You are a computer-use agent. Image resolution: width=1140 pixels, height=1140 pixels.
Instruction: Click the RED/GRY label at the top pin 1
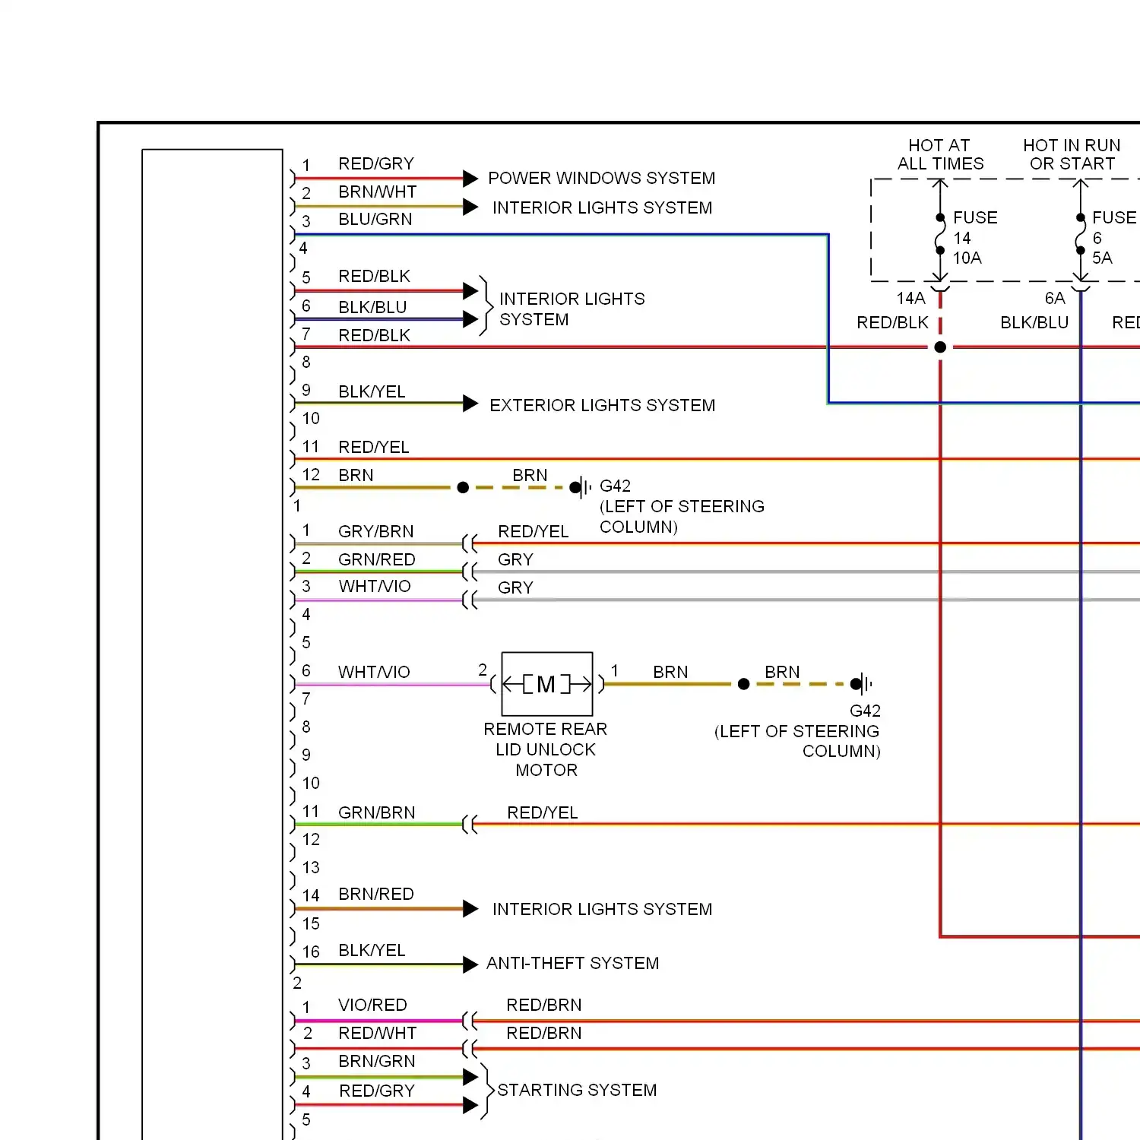point(375,163)
